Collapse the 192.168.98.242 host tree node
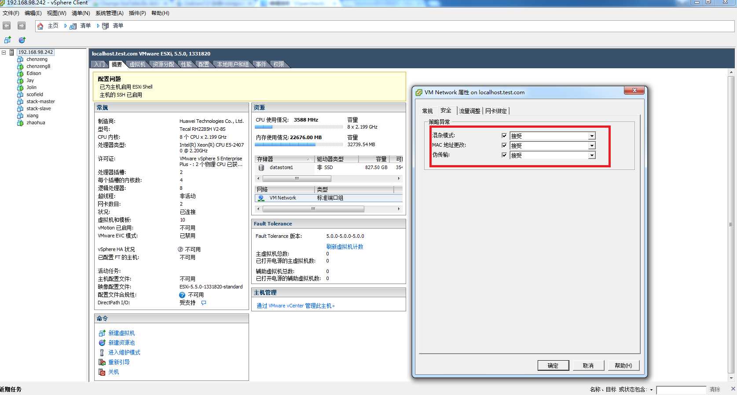 pos(4,52)
